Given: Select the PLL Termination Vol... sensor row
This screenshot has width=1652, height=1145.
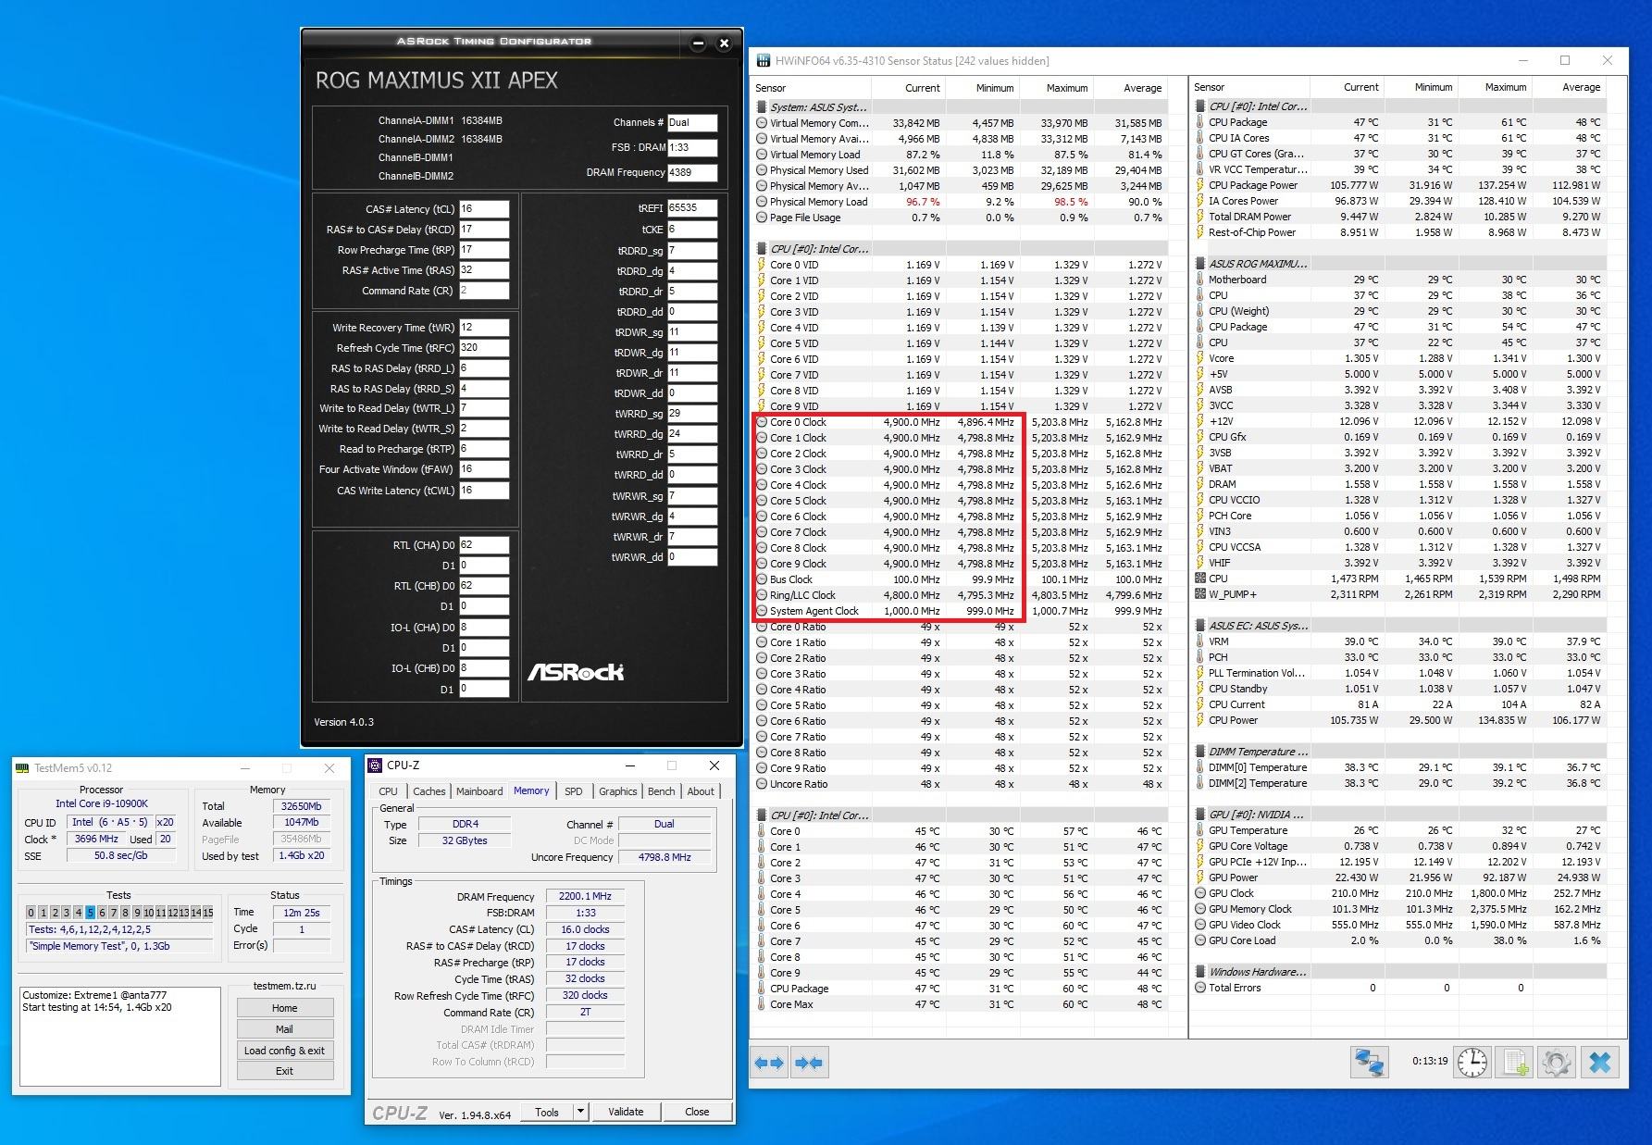Looking at the screenshot, I should (1399, 673).
